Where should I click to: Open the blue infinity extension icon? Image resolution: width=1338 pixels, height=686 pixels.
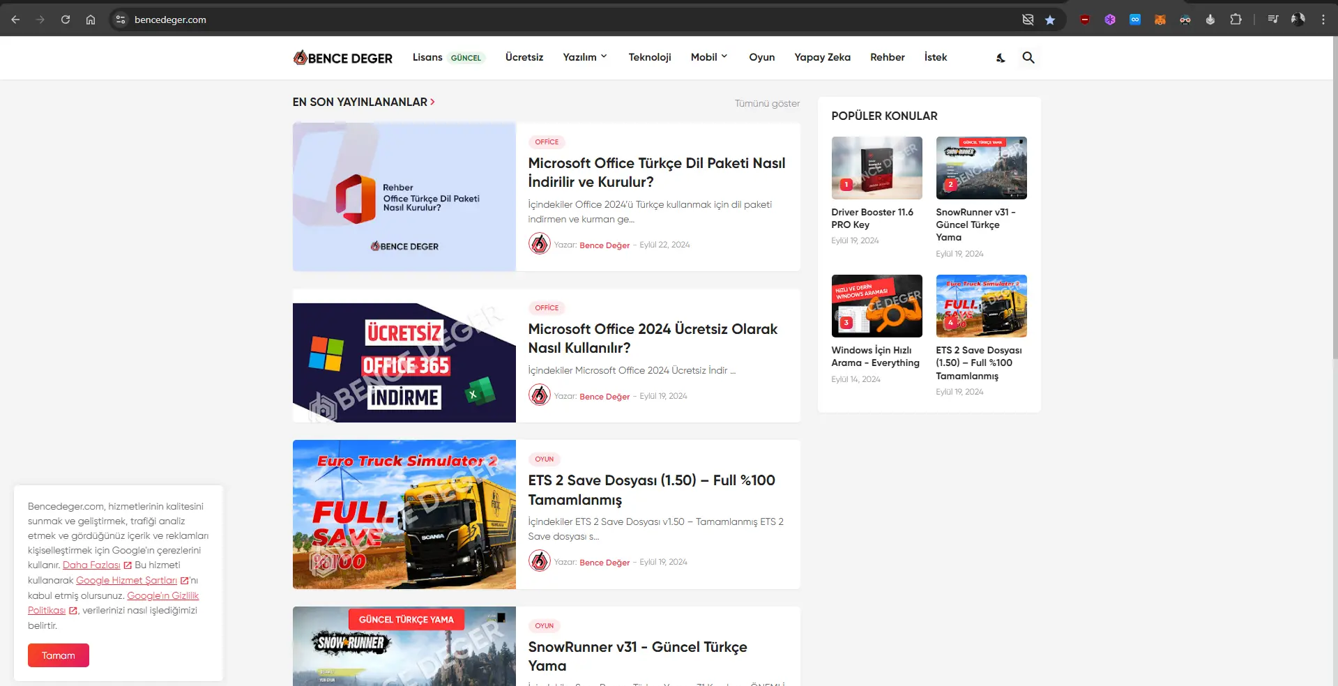[x=1135, y=20]
